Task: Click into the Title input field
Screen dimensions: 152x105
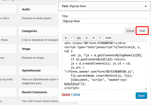Action: (x=104, y=21)
